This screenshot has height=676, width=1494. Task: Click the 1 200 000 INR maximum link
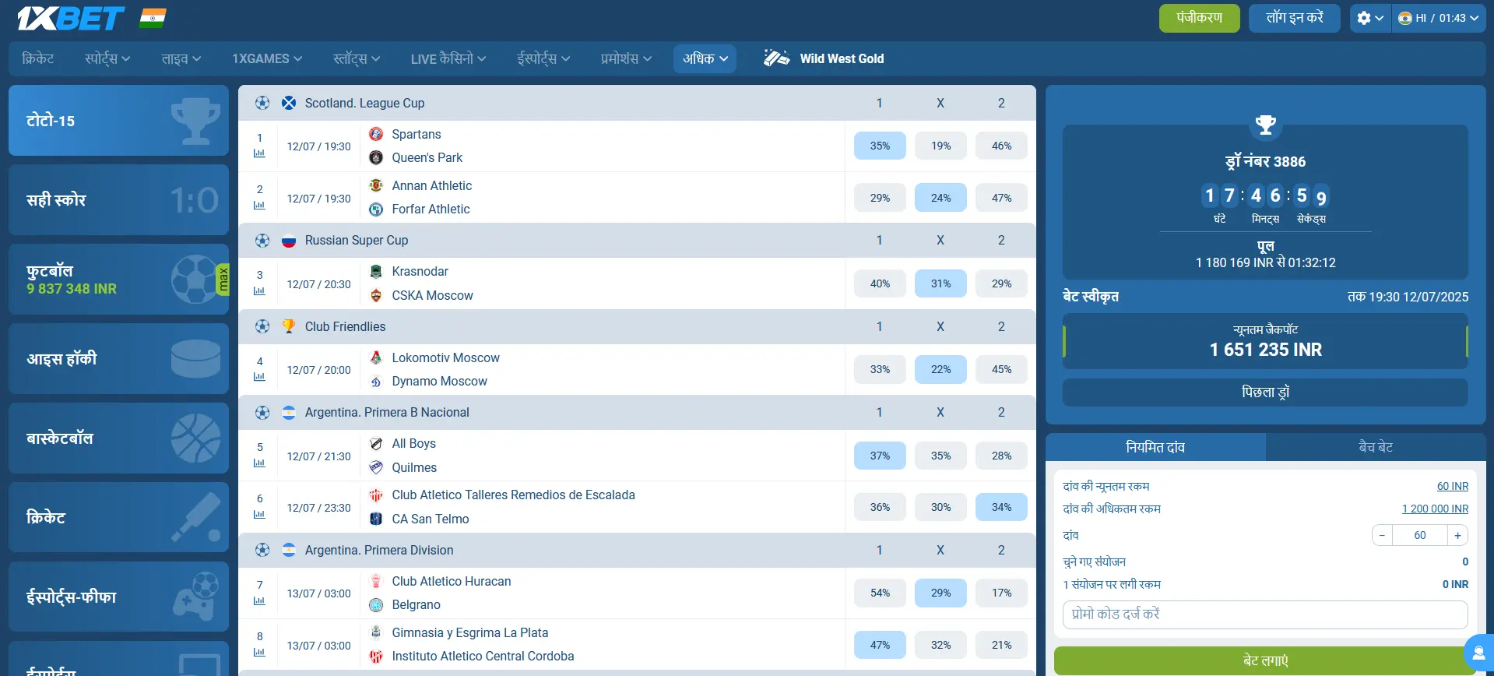tap(1435, 509)
